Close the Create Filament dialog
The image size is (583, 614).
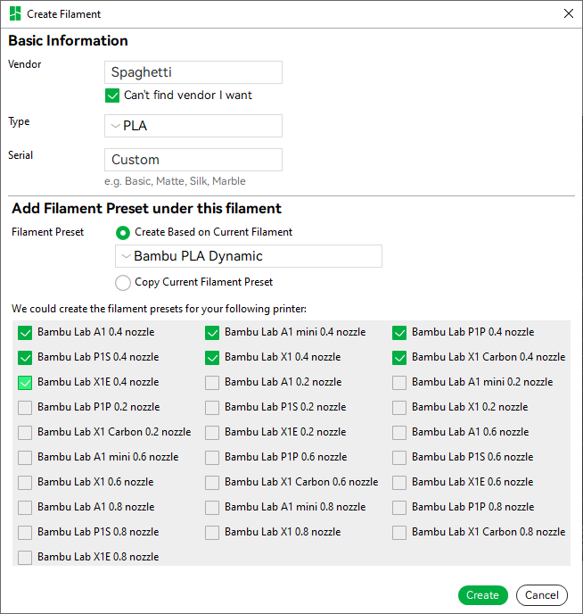[x=569, y=13]
